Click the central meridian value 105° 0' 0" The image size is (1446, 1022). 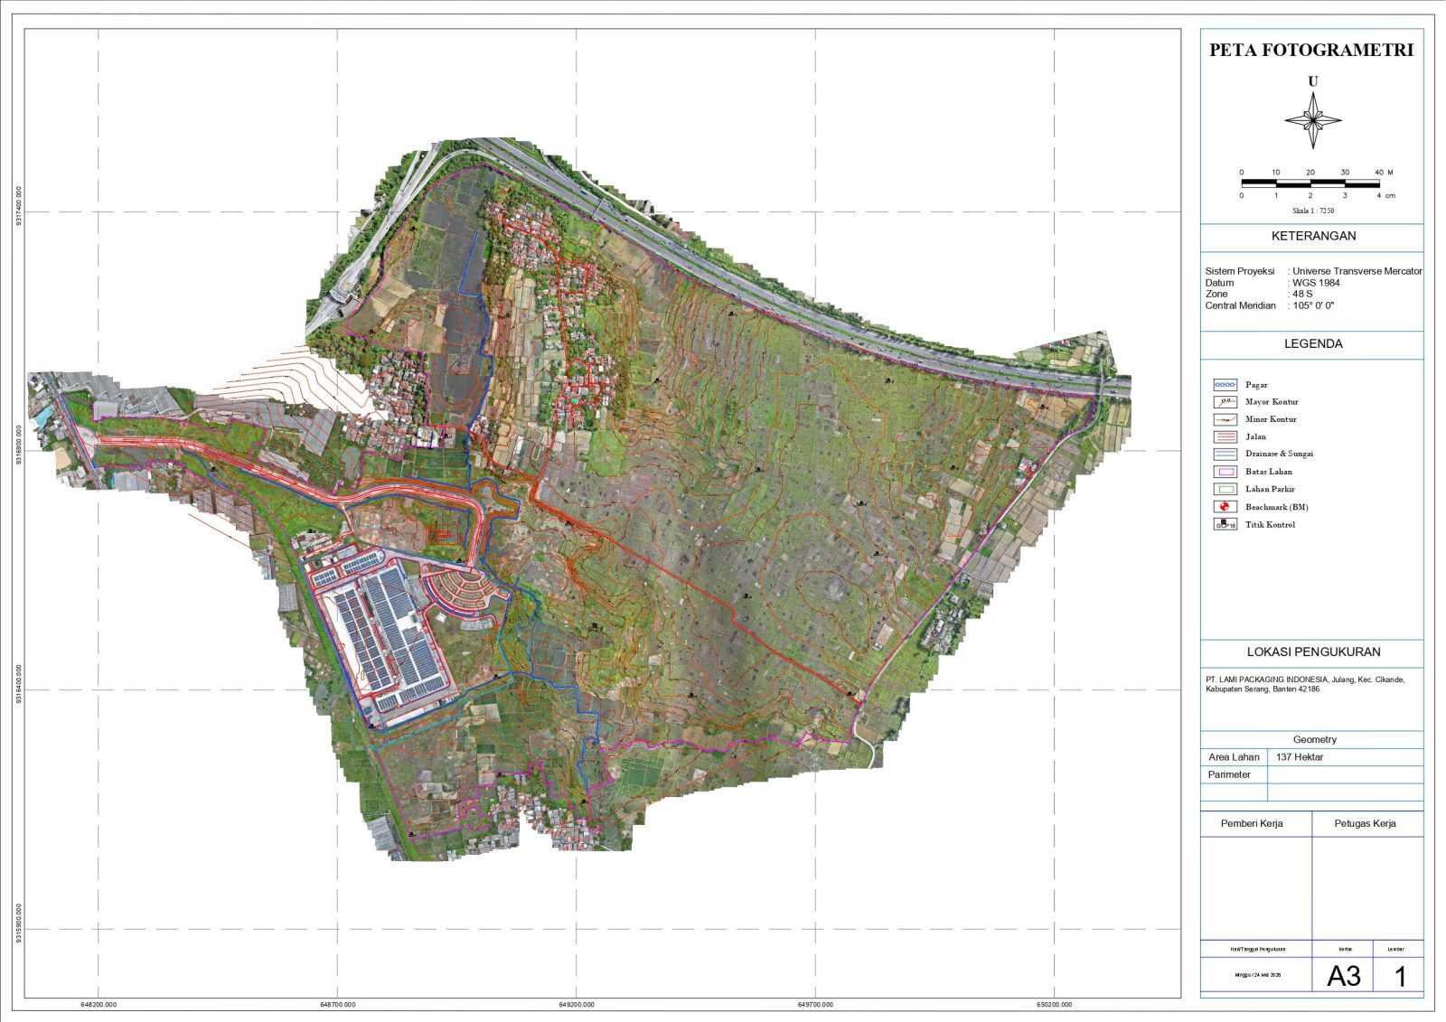point(1313,305)
